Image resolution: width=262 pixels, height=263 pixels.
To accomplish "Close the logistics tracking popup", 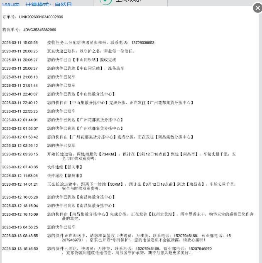I will coord(257,8).
